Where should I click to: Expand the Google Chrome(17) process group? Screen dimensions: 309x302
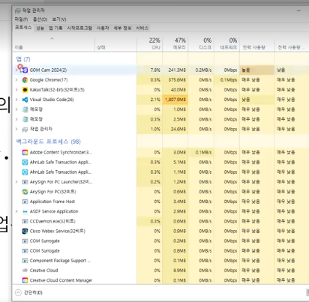pos(16,80)
